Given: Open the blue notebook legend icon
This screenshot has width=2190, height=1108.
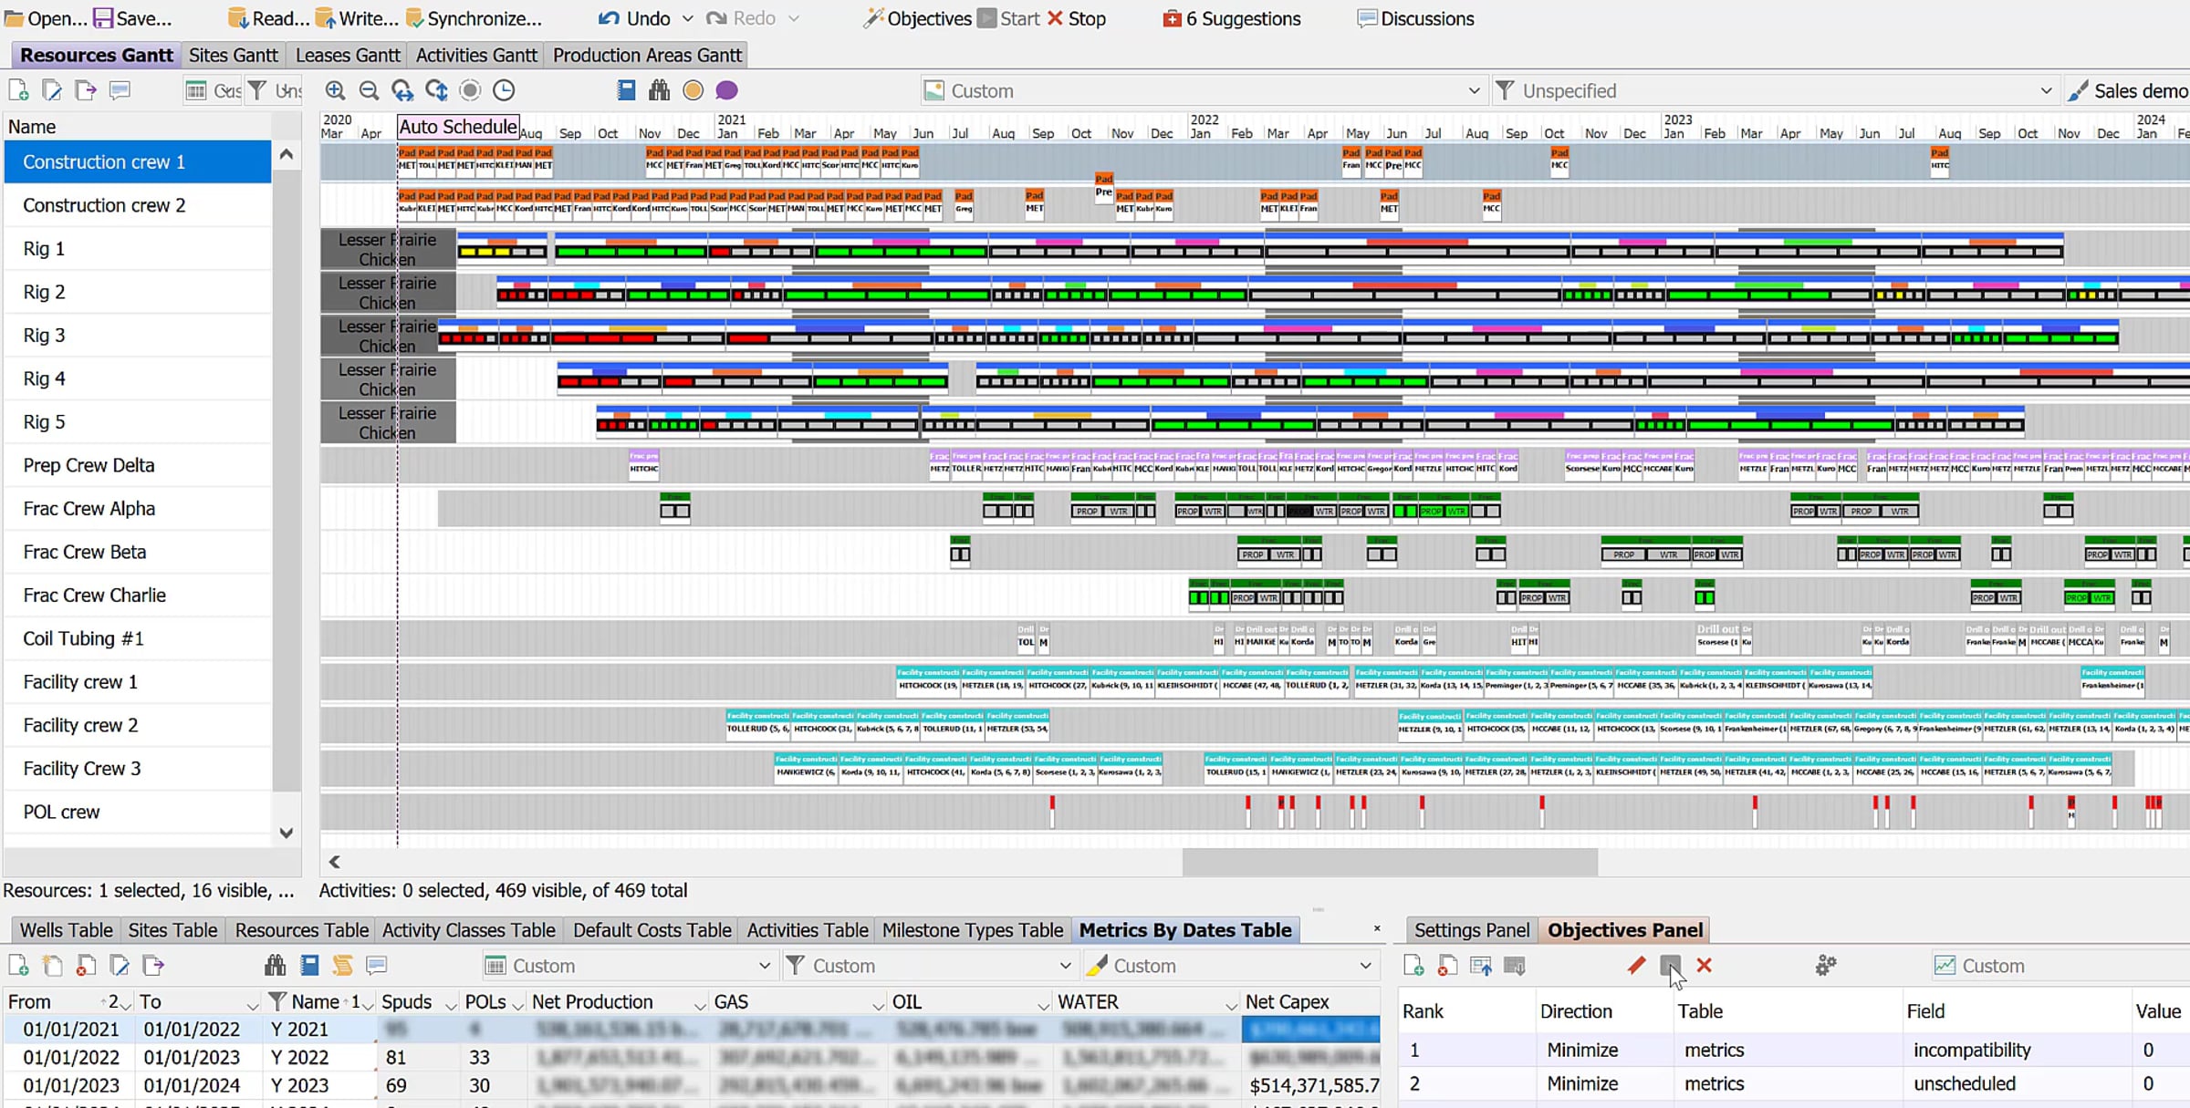Looking at the screenshot, I should point(626,89).
